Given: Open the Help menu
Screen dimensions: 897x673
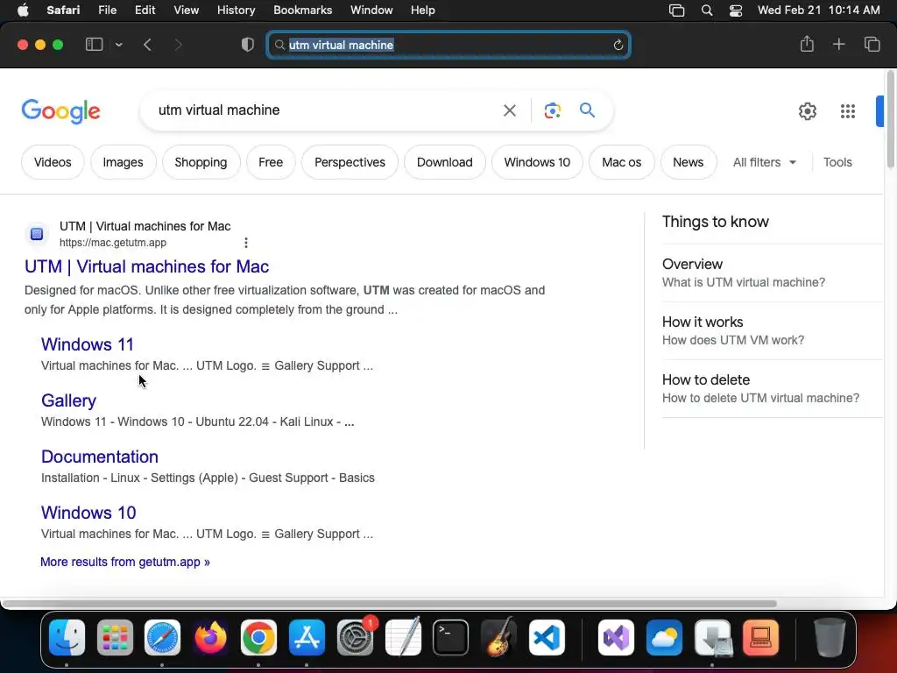Looking at the screenshot, I should 423,11.
